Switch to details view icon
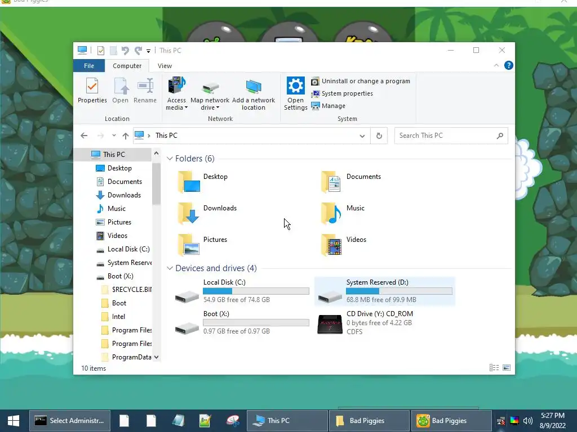 (x=494, y=368)
